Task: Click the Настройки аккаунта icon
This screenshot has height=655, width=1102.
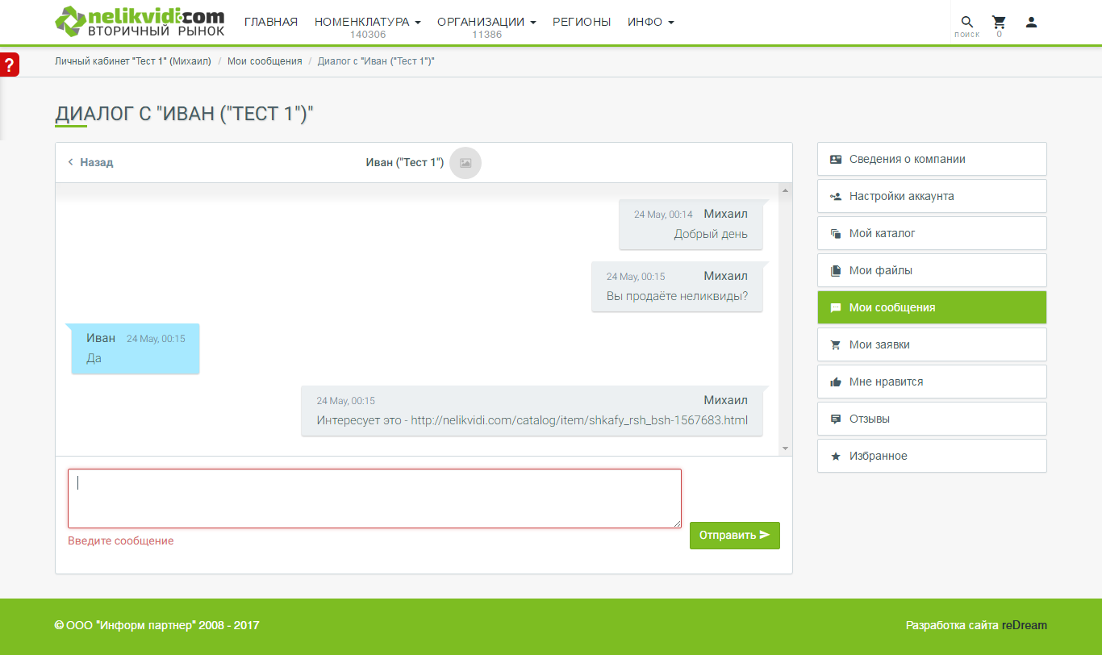Action: tap(836, 197)
